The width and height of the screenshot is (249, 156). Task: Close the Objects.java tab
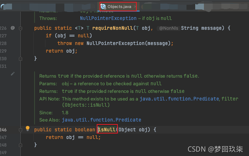[135, 7]
